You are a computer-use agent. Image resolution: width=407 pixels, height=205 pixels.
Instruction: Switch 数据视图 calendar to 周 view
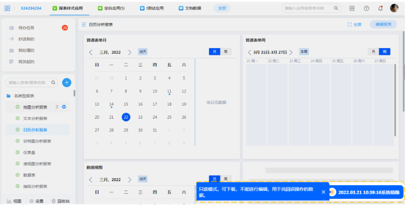[226, 178]
